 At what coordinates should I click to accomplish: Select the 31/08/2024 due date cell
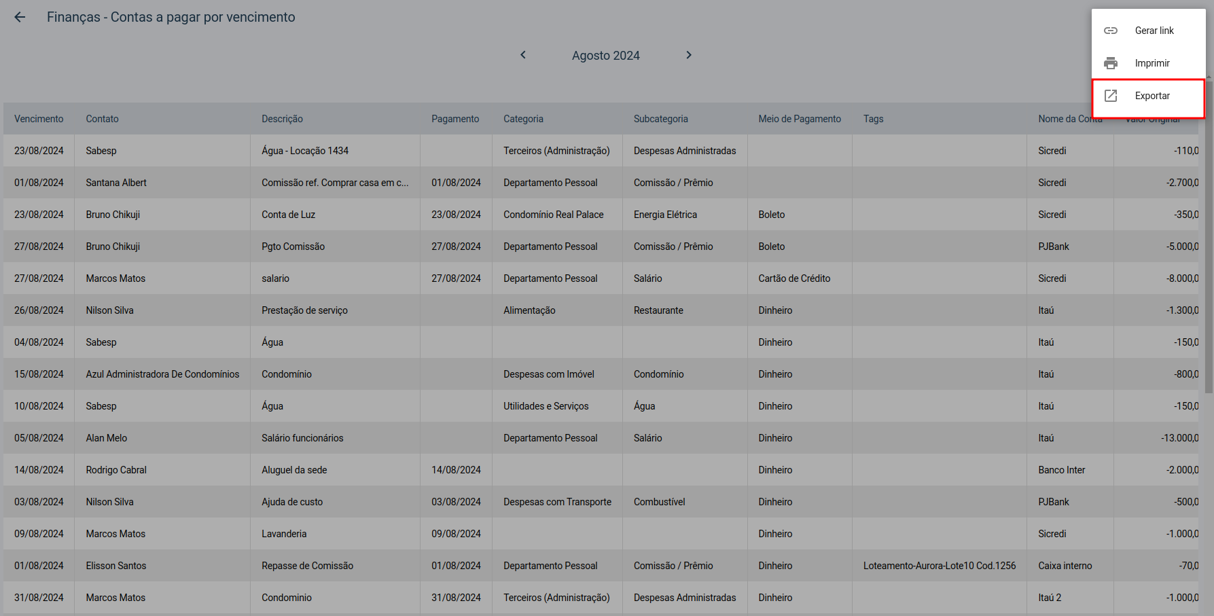tap(39, 598)
